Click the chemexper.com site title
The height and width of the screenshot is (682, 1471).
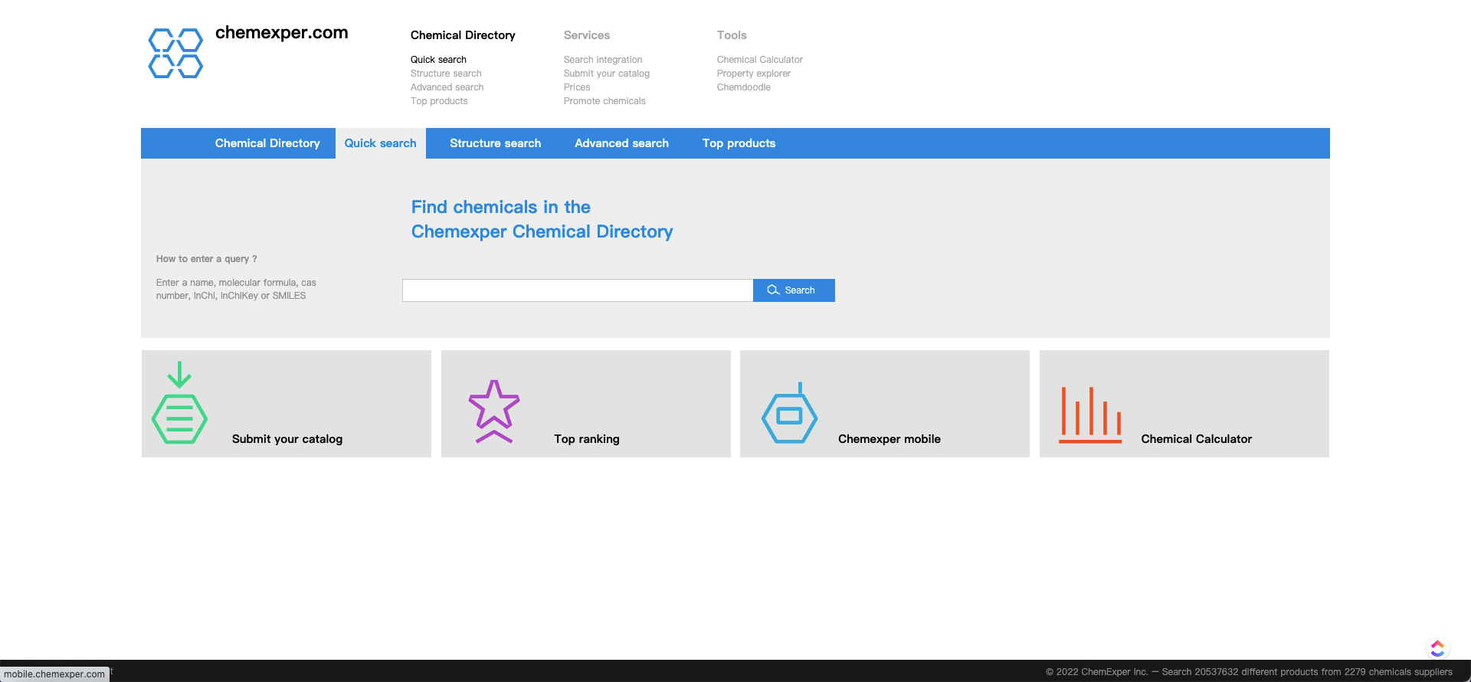(282, 33)
